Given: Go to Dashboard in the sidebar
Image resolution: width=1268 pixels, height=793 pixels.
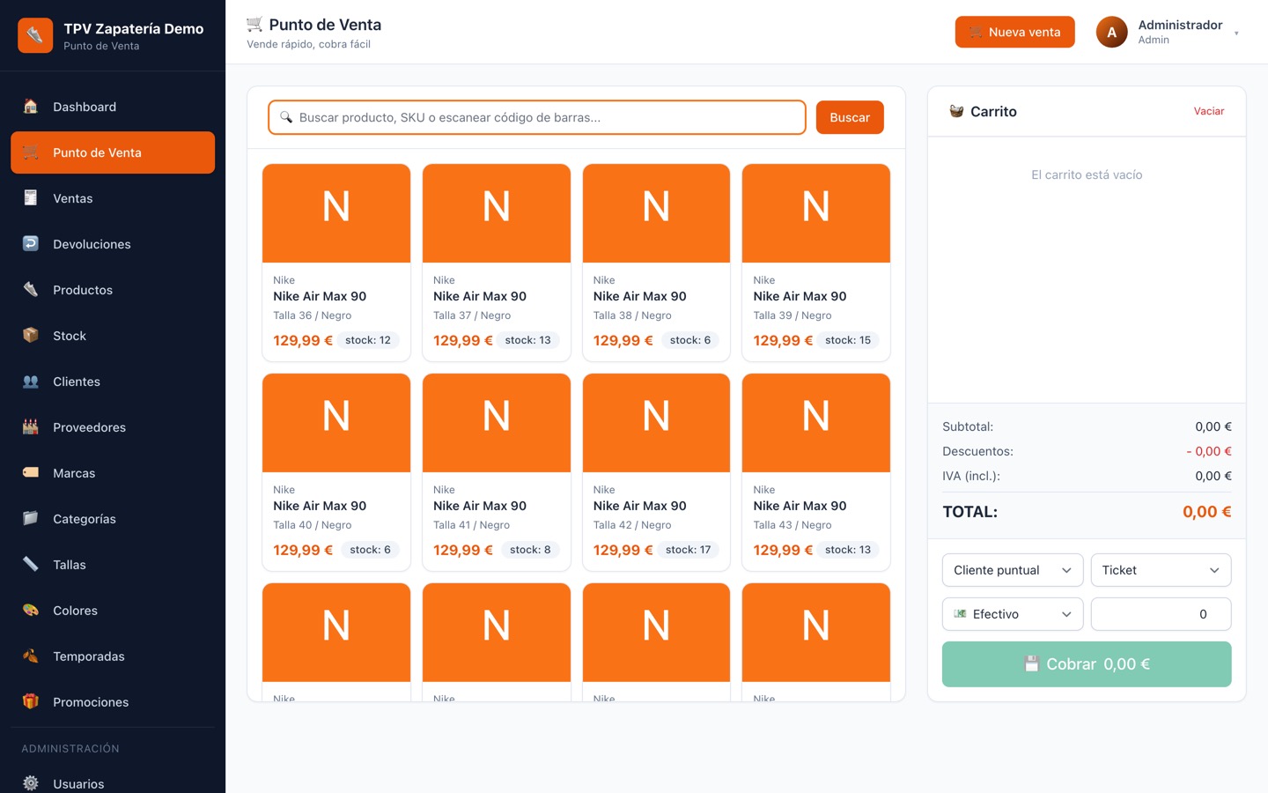Looking at the screenshot, I should (113, 107).
